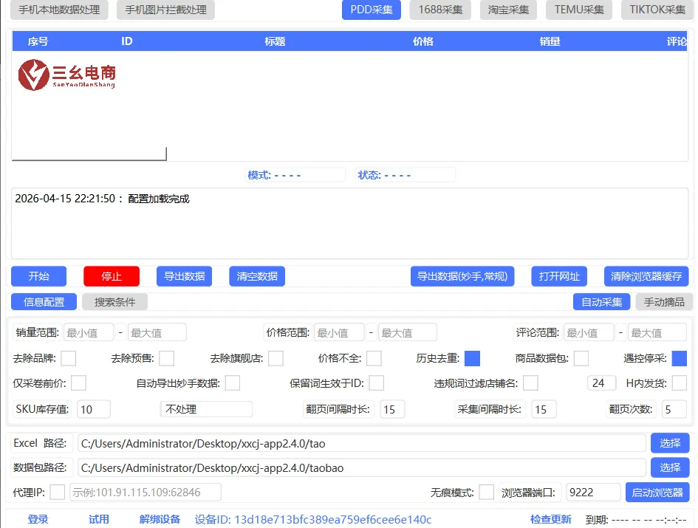Select the TIKTOK采集 tab
Image resolution: width=698 pixels, height=528 pixels.
[657, 10]
